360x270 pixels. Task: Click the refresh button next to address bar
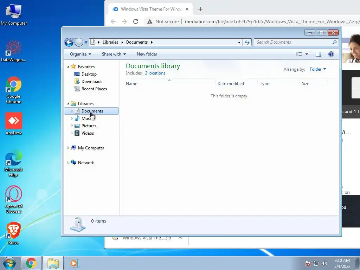pyautogui.click(x=247, y=42)
